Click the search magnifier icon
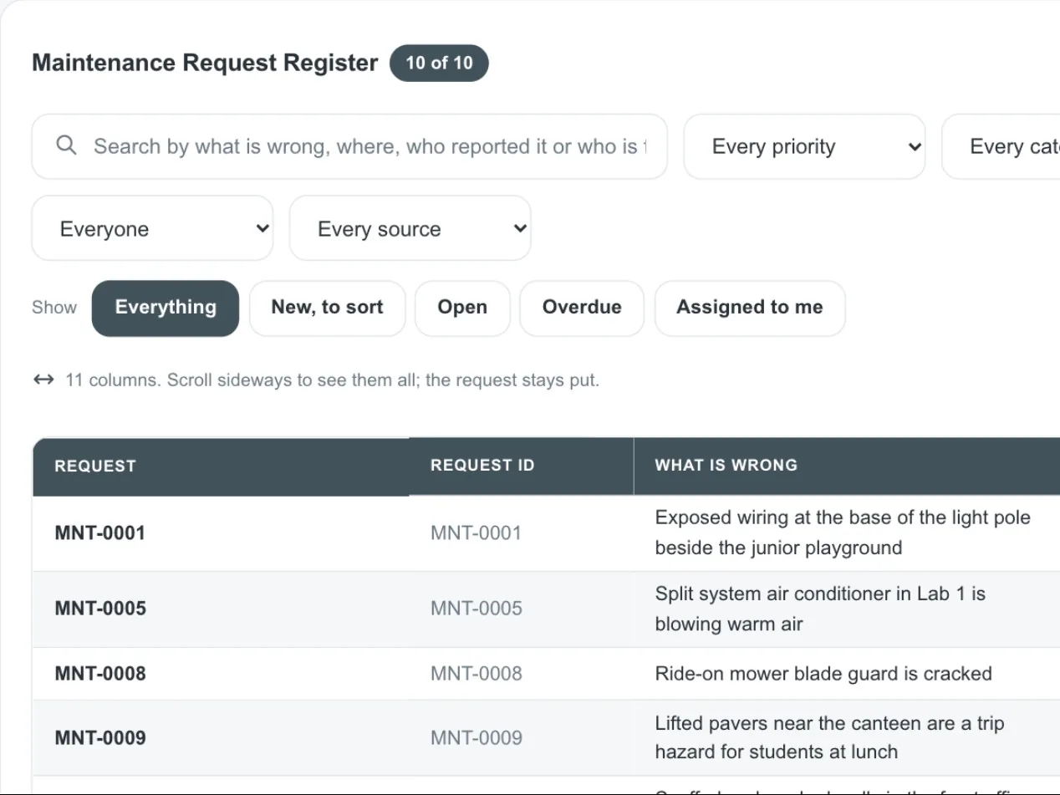Viewport: 1060px width, 795px height. point(66,146)
